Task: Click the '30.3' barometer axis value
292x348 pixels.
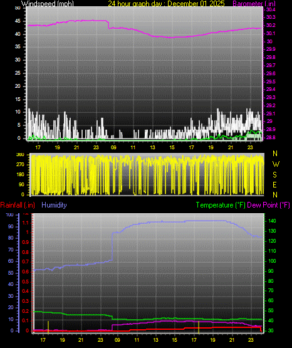Action: pyautogui.click(x=271, y=17)
